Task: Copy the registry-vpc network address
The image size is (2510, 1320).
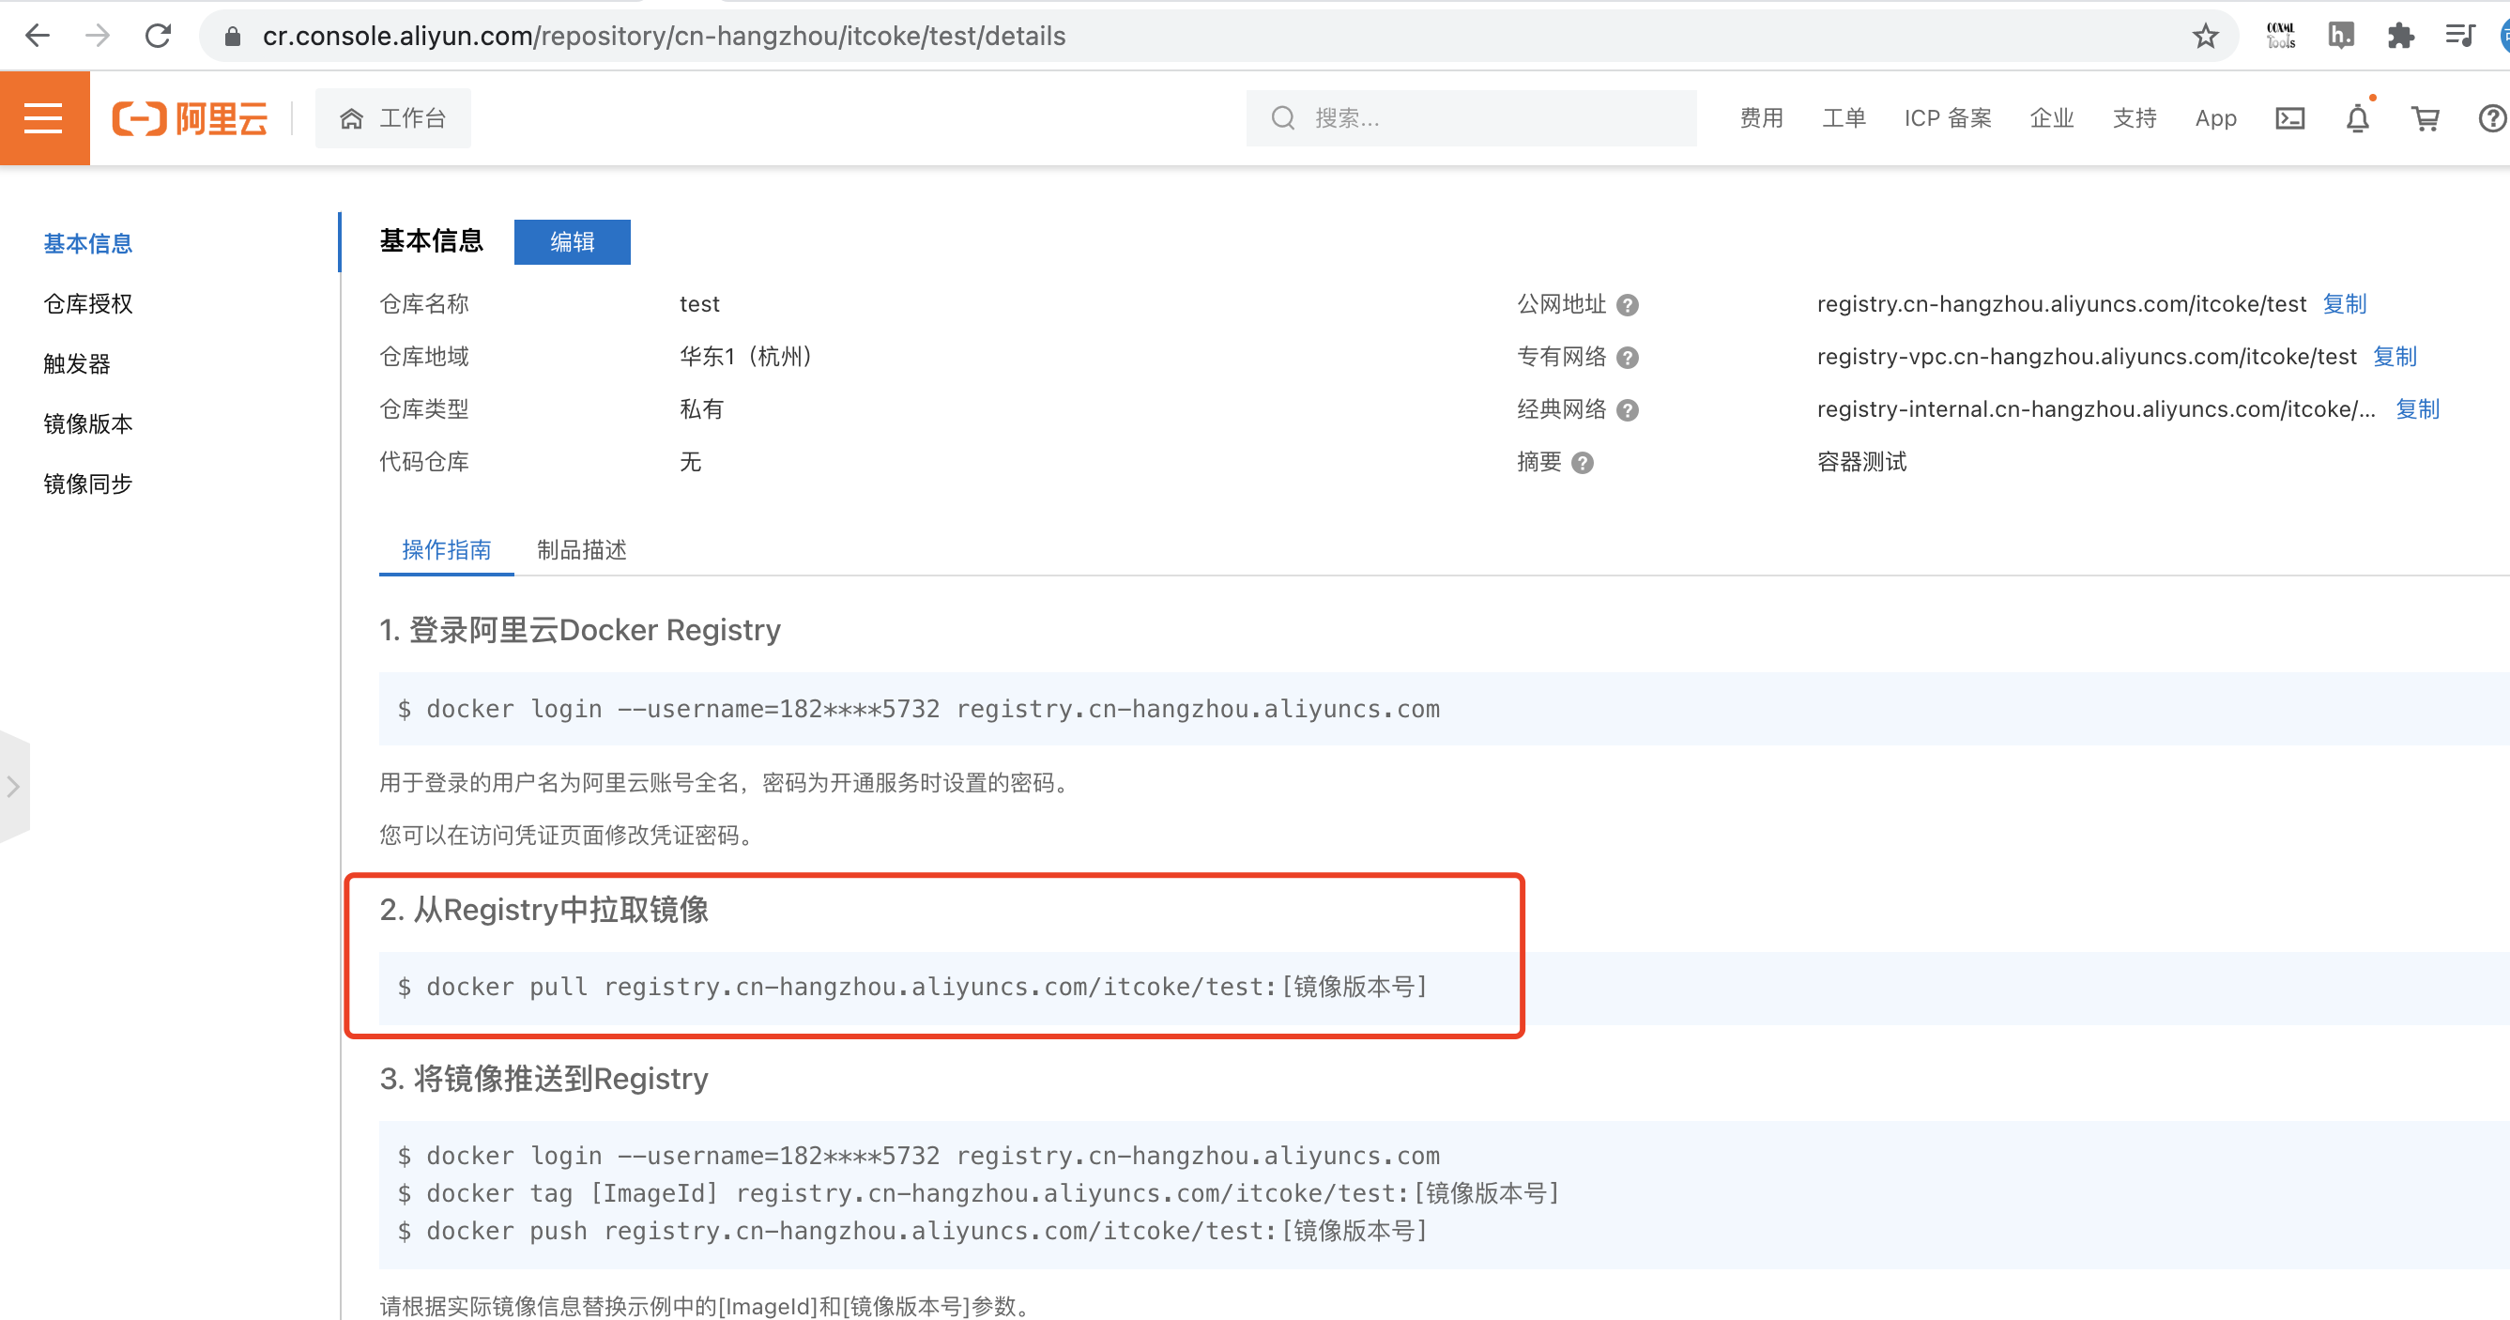Action: point(2394,357)
